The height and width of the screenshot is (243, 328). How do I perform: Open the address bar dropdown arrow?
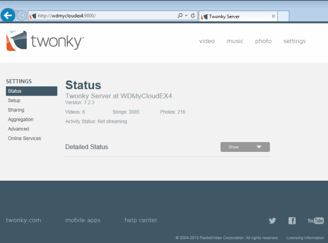coord(186,16)
